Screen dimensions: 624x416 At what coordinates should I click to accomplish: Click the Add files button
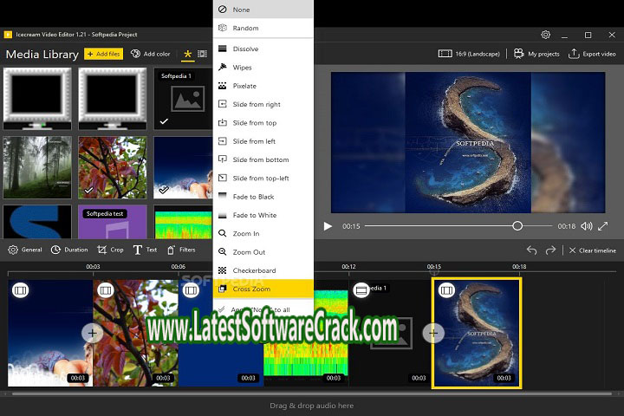coord(103,54)
